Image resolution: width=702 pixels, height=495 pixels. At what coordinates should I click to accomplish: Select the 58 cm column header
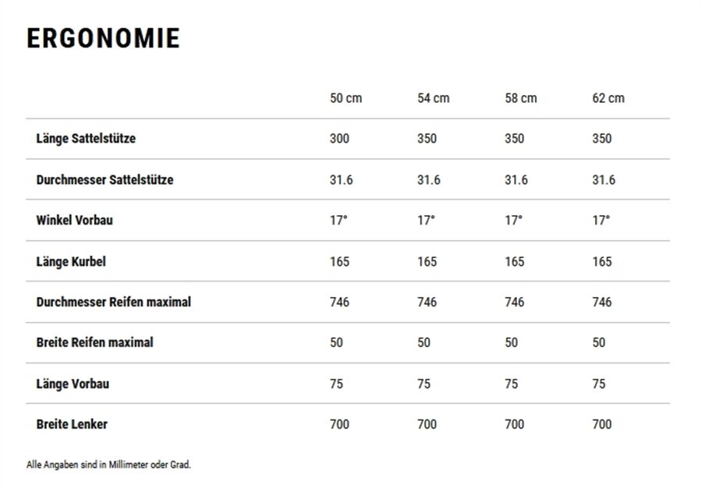click(521, 98)
